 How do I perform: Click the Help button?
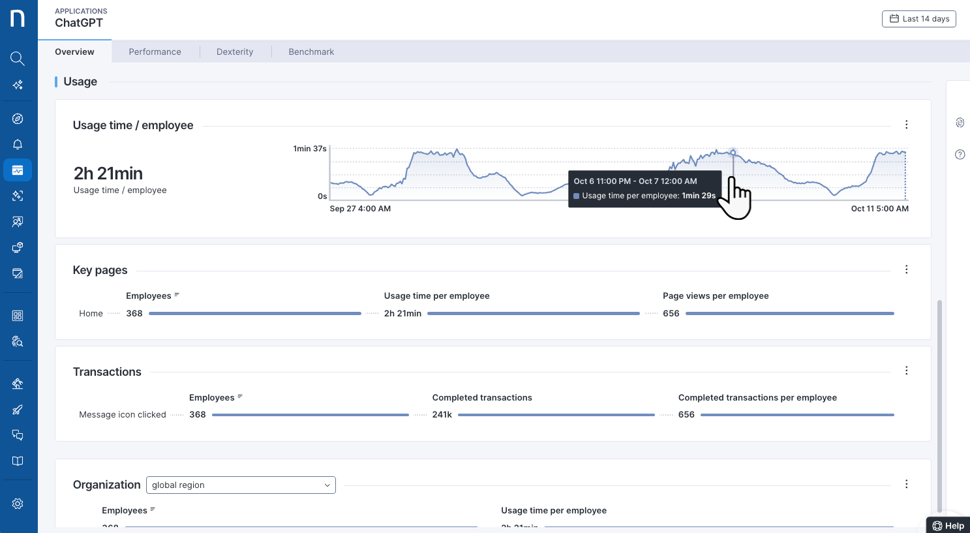point(948,525)
